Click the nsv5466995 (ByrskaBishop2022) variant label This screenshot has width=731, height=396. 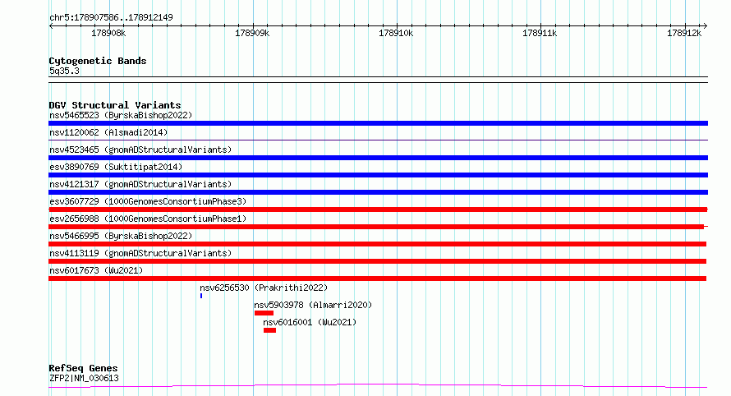click(121, 236)
